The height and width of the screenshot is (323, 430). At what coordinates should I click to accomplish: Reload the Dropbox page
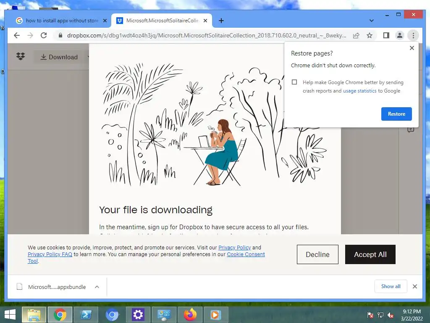44,35
